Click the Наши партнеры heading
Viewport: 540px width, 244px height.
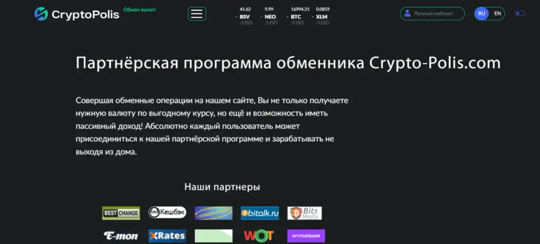222,187
